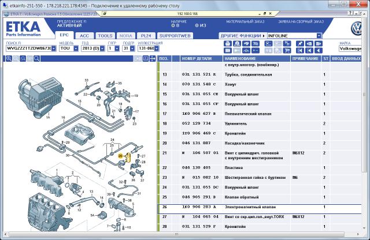Open the ПОИСК FI dropdown arrow

(54, 48)
